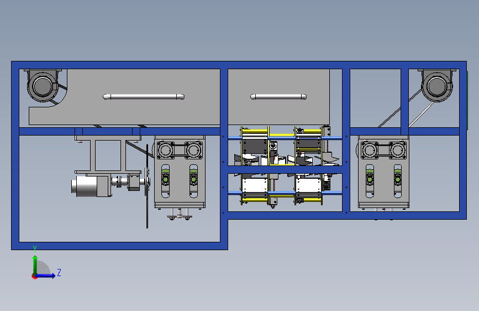Screen dimensions: 479x311
Task: Click the red origin point of the triad
Action: coord(34,276)
